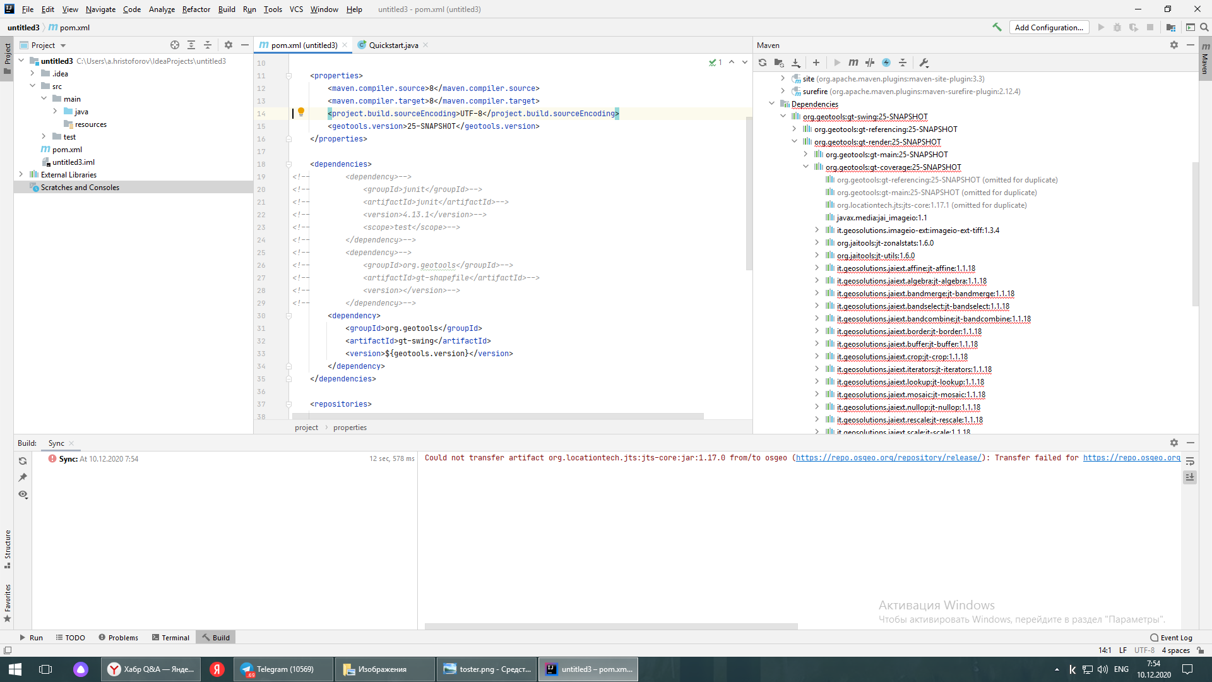1212x682 pixels.
Task: Click the yellow intention bulb on line 14
Action: click(301, 112)
